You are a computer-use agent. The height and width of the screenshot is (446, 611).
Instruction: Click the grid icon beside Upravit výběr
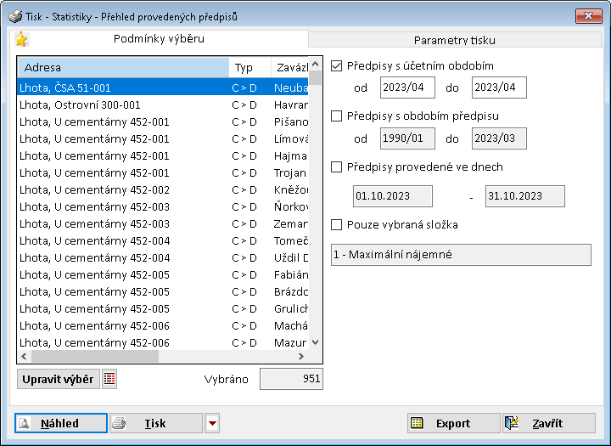click(109, 379)
